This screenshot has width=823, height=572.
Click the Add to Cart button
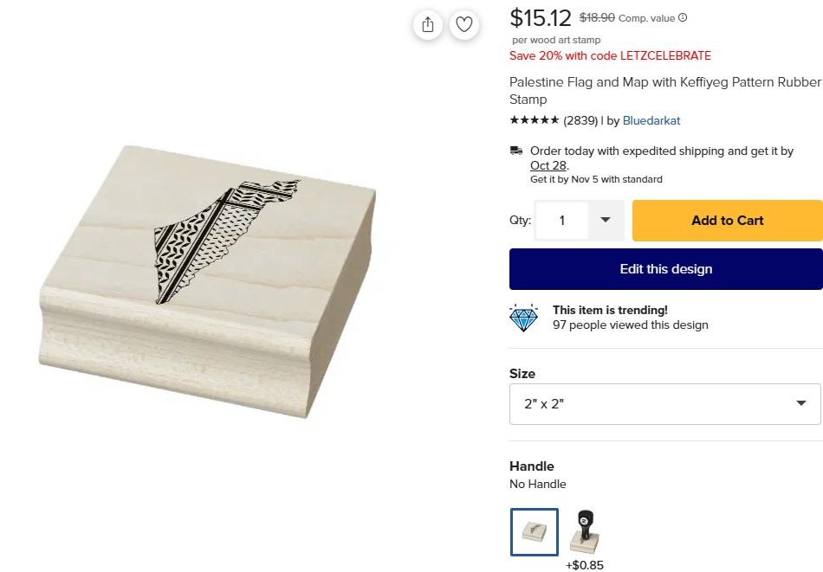tap(727, 221)
